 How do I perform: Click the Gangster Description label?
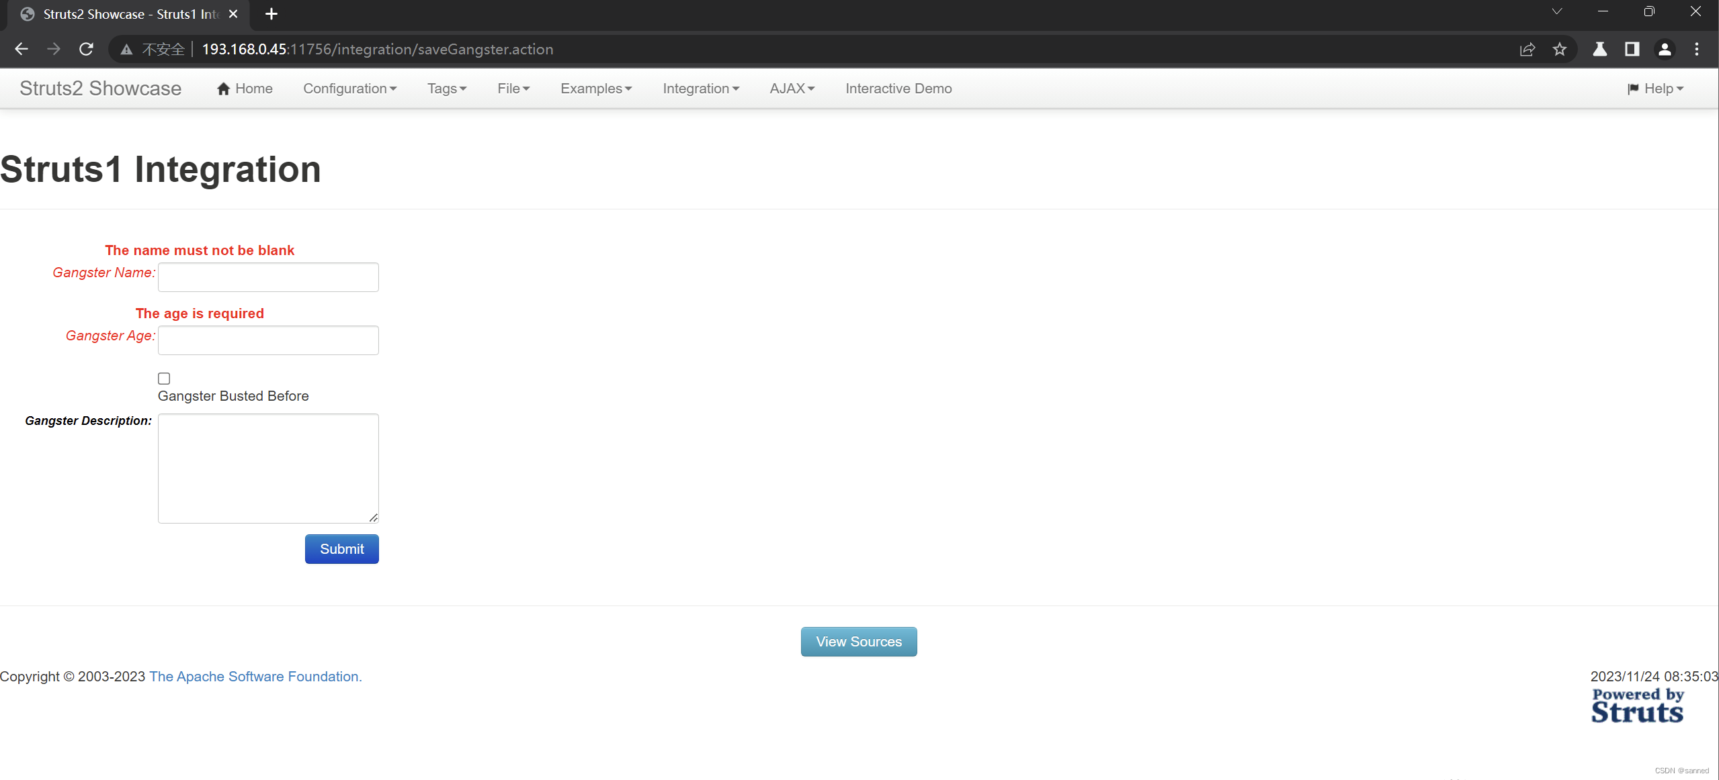[x=88, y=421]
